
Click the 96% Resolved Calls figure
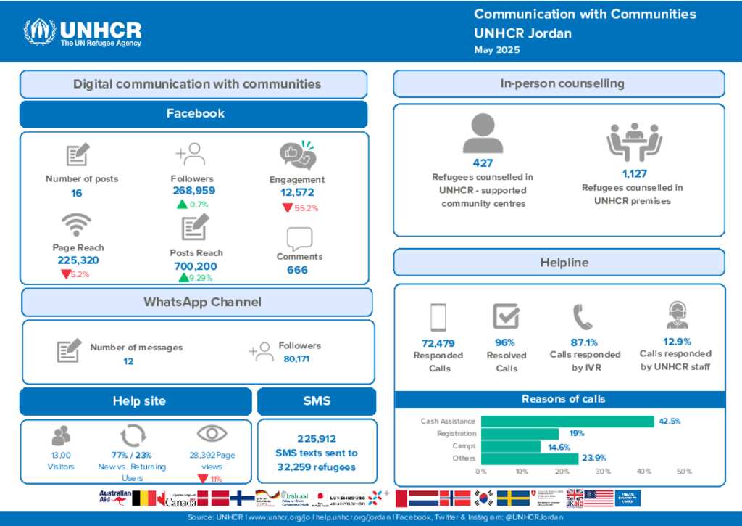point(505,342)
